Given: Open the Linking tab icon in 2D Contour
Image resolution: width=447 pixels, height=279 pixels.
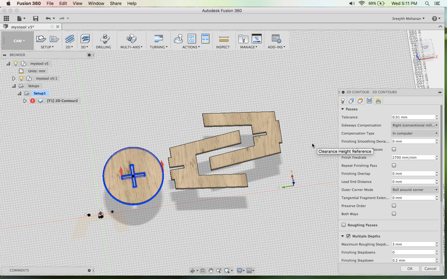Looking at the screenshot, I should click(x=378, y=101).
